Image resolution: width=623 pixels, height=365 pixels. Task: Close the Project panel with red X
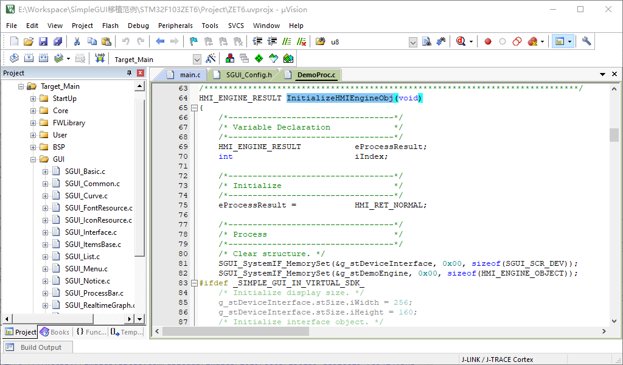(x=141, y=73)
